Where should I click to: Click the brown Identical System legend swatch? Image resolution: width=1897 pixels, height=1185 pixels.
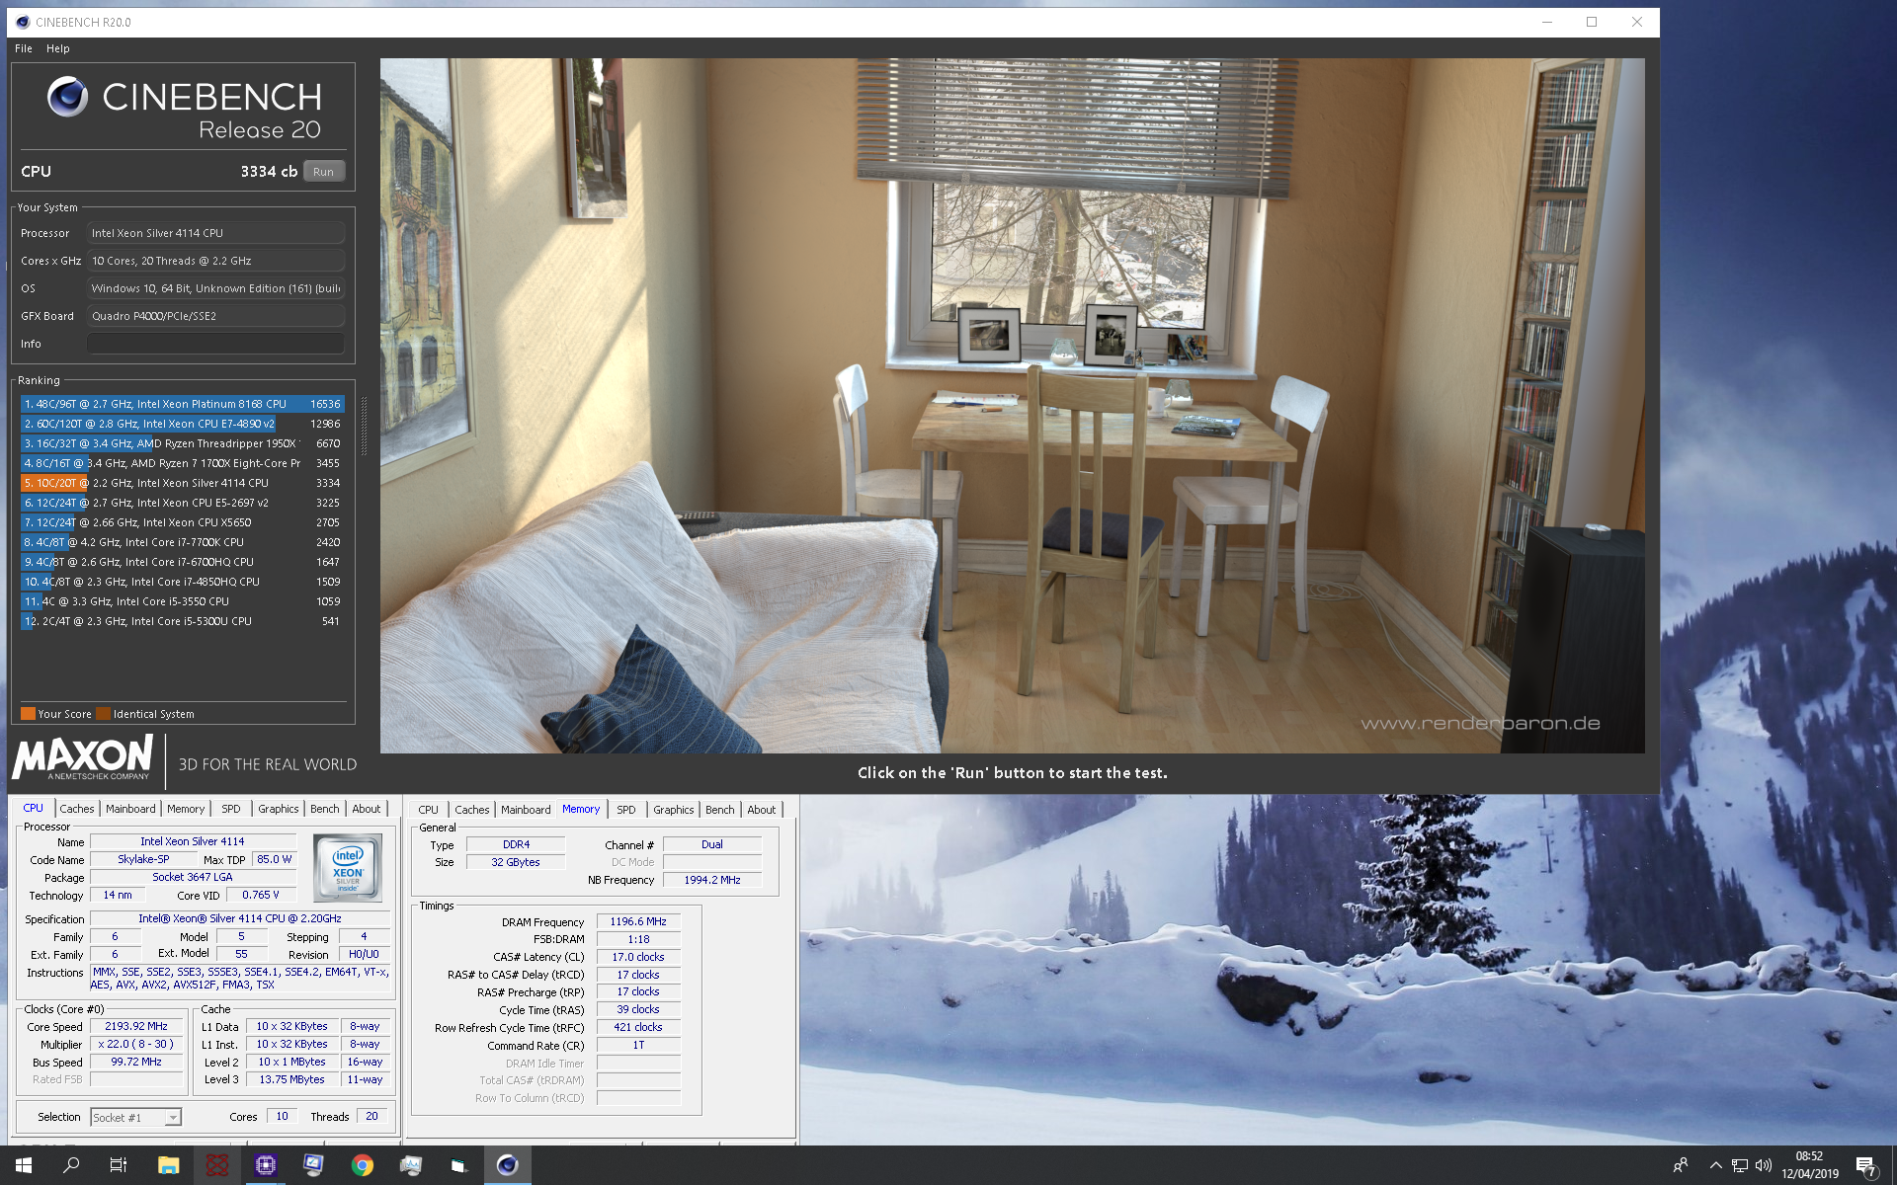pyautogui.click(x=103, y=714)
